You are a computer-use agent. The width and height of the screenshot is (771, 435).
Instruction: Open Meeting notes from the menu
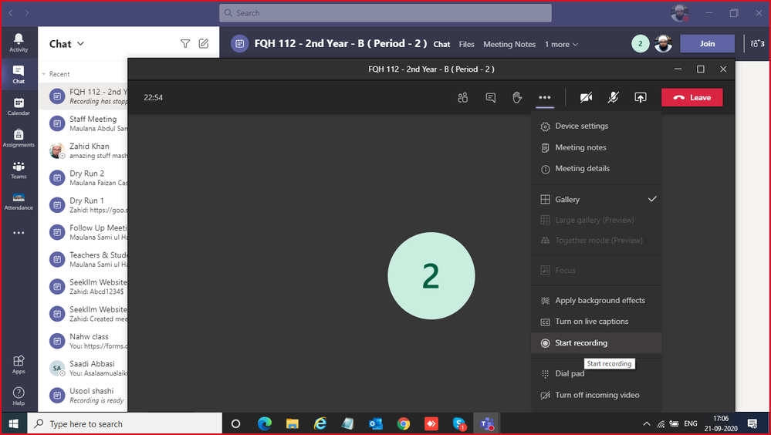pos(596,147)
